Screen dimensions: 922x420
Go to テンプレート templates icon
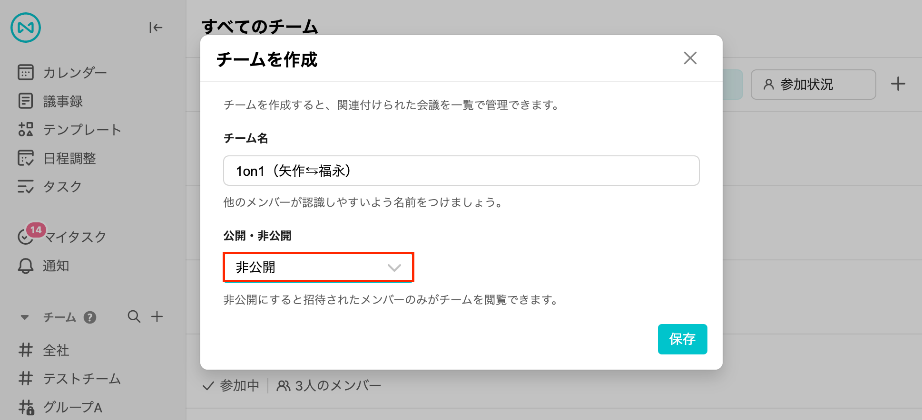point(26,129)
